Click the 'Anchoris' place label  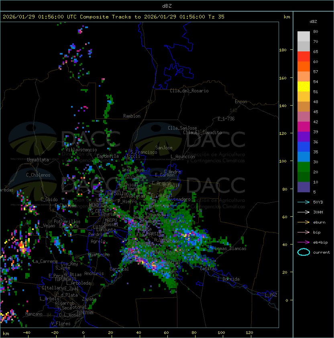pyautogui.click(x=94, y=273)
